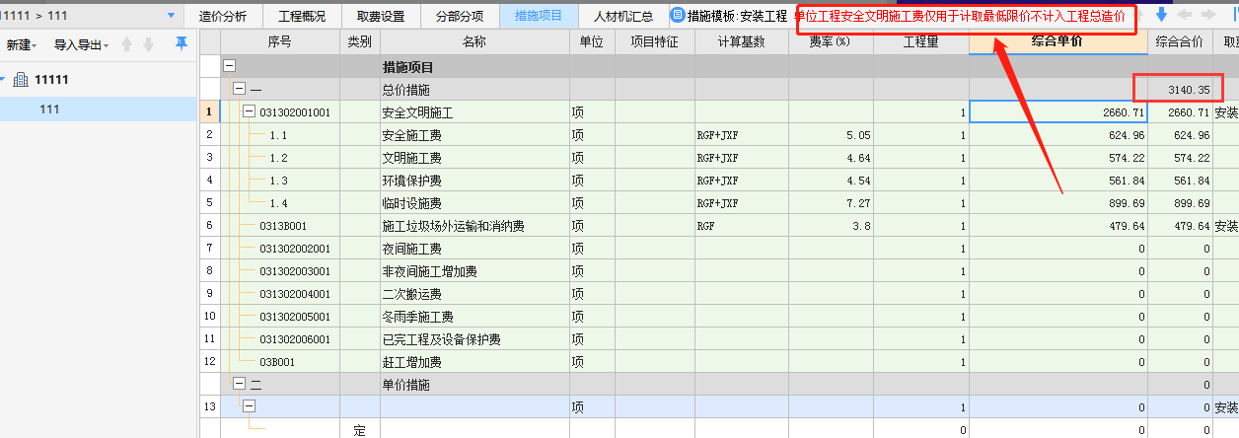Click the 5.05 rate cell

(x=830, y=135)
